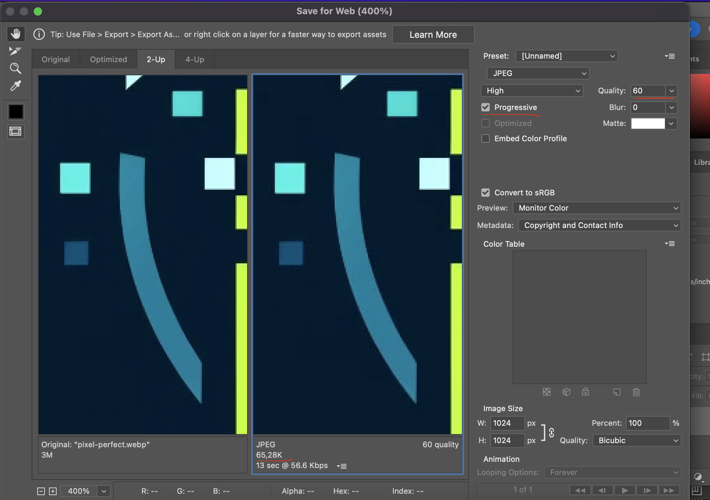Toggle the Convert to sRGB checkbox
Image resolution: width=710 pixels, height=500 pixels.
[x=485, y=193]
